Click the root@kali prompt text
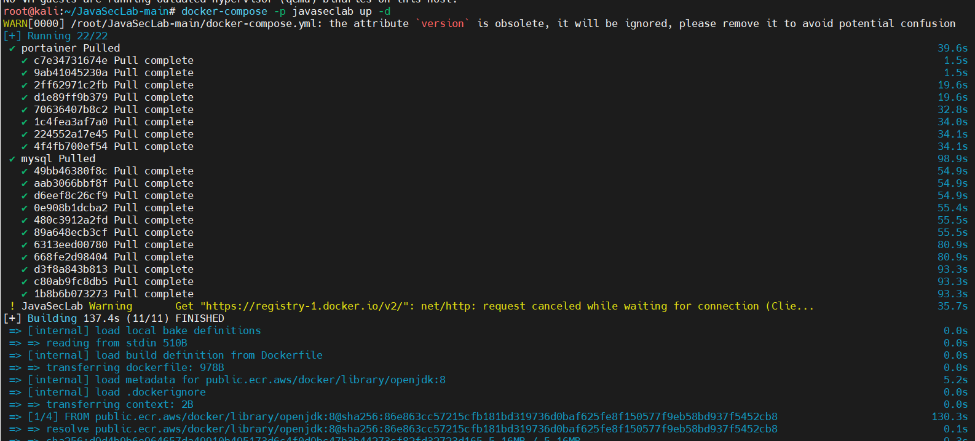The width and height of the screenshot is (975, 441). pos(31,11)
